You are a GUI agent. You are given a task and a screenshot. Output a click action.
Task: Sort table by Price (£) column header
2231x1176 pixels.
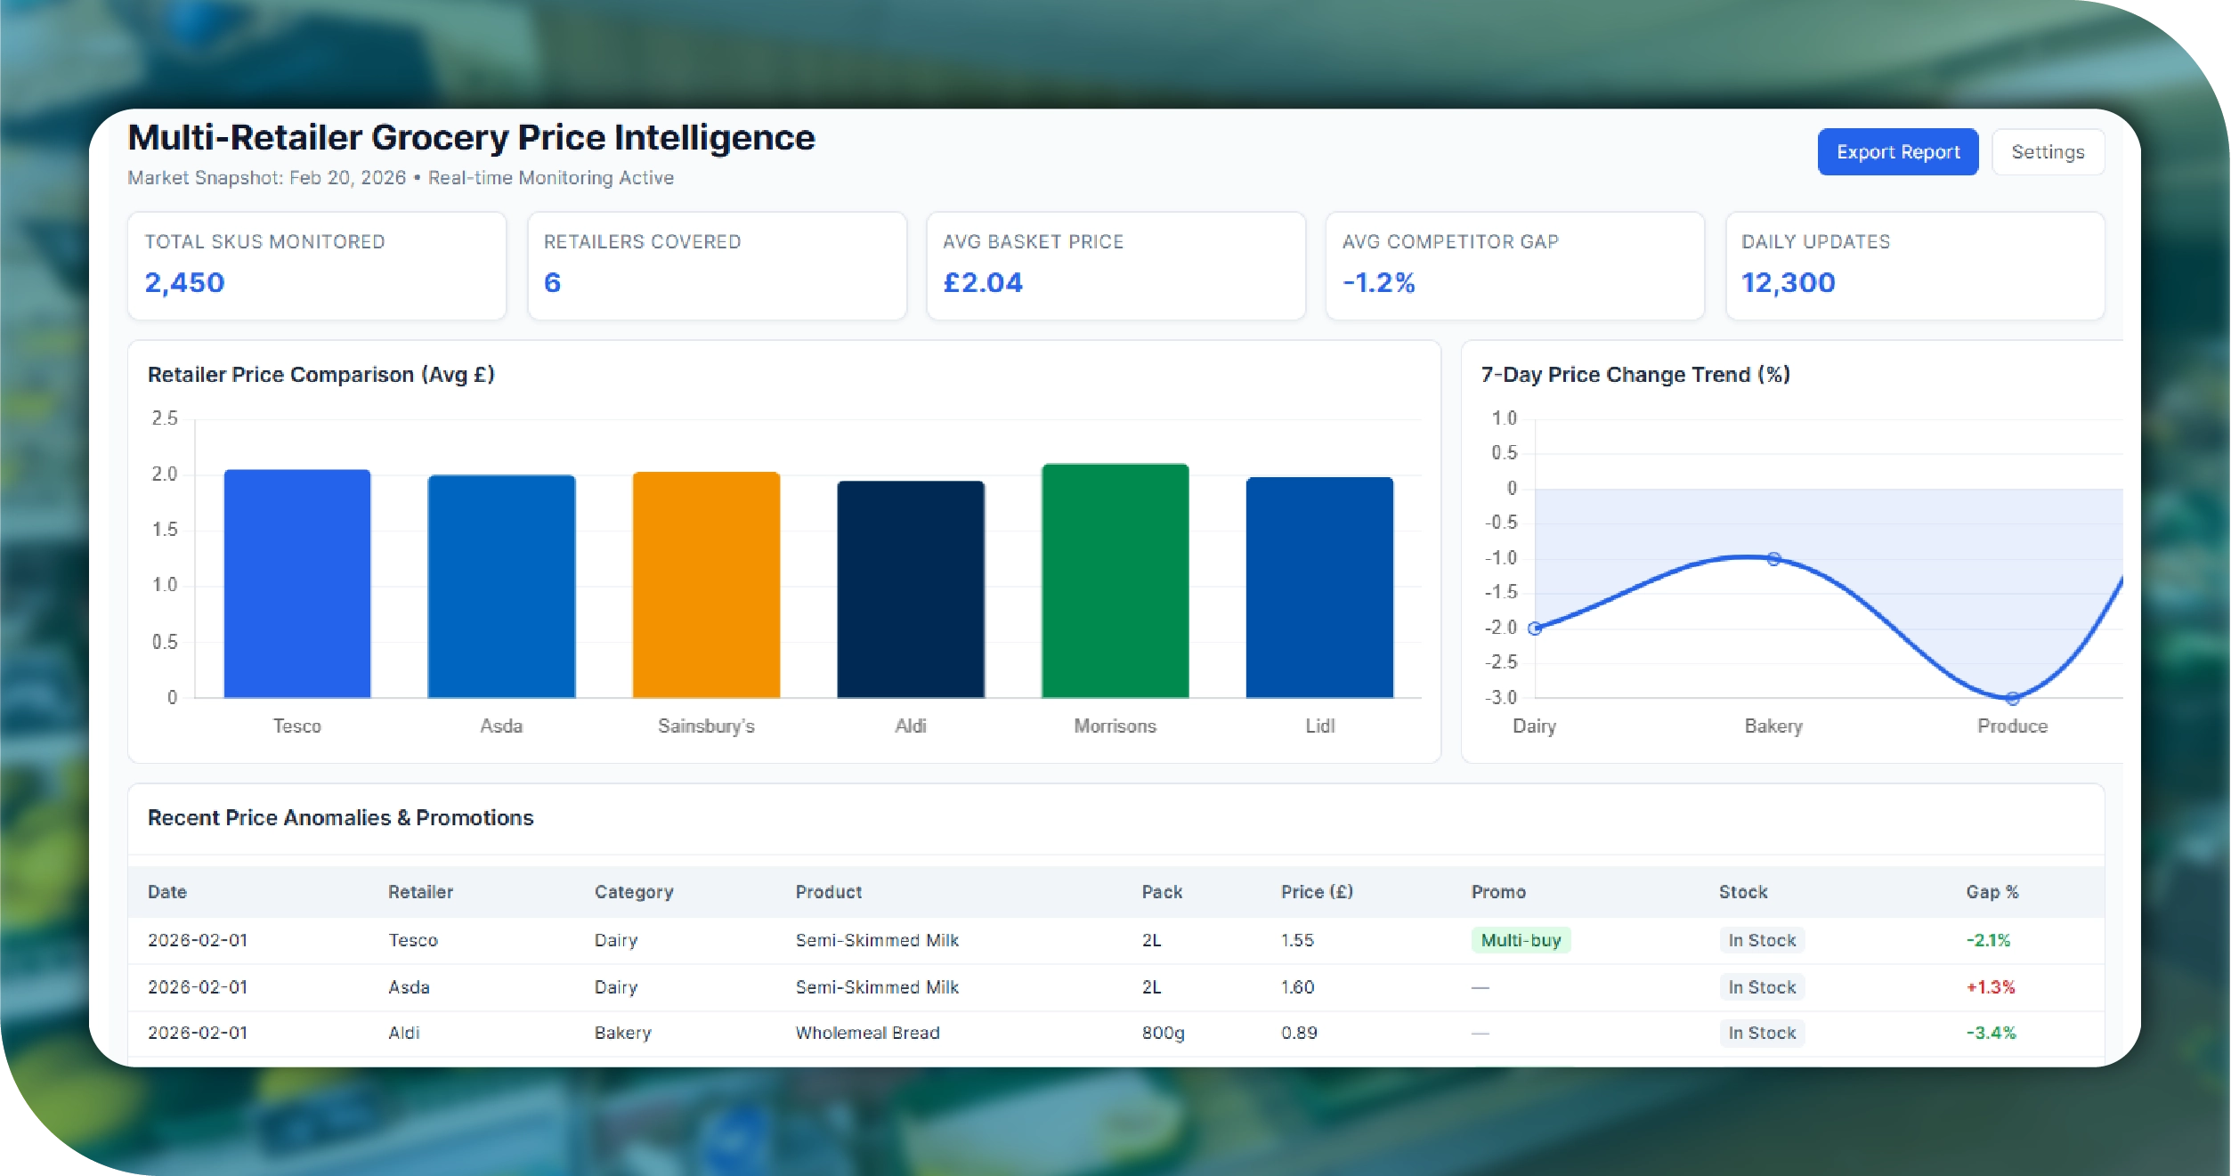click(1316, 892)
